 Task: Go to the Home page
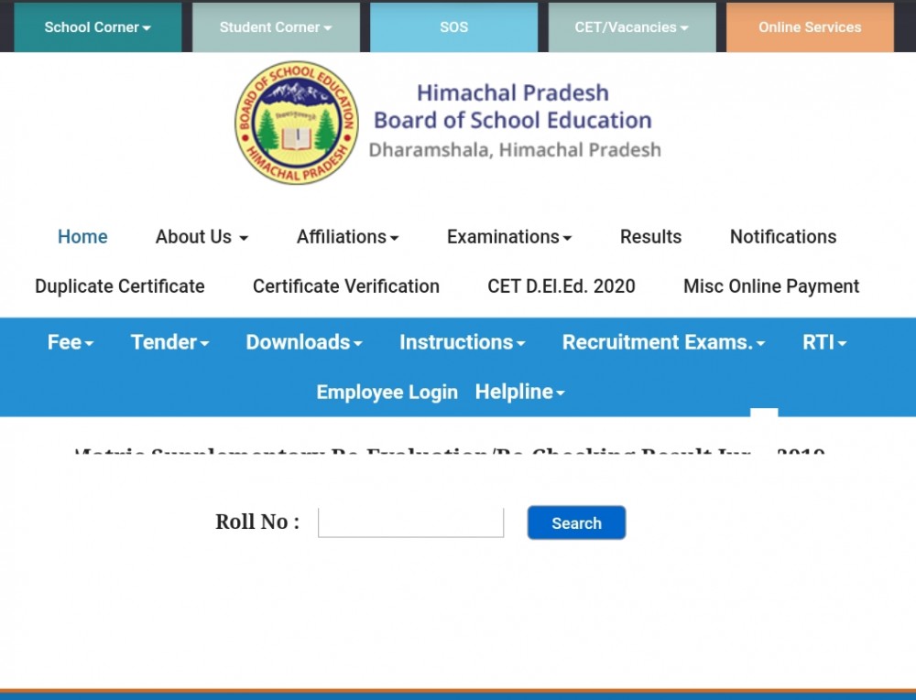(x=82, y=237)
